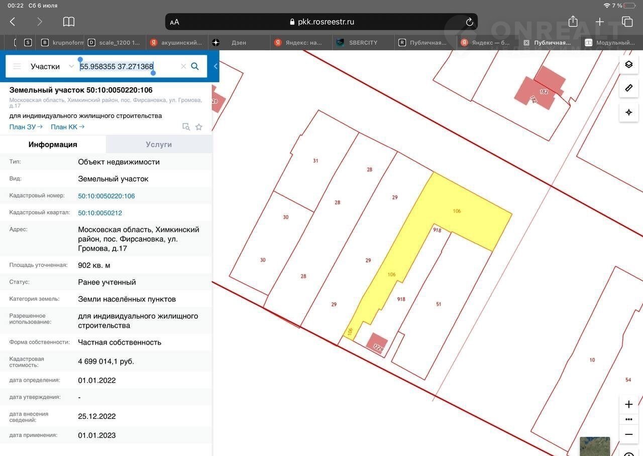This screenshot has width=643, height=456.
Task: Click the coordinates search input field
Action: pos(128,66)
